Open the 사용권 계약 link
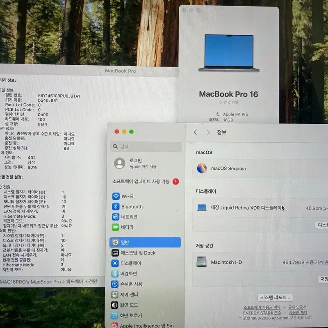The image size is (328, 328). pyautogui.click(x=298, y=312)
